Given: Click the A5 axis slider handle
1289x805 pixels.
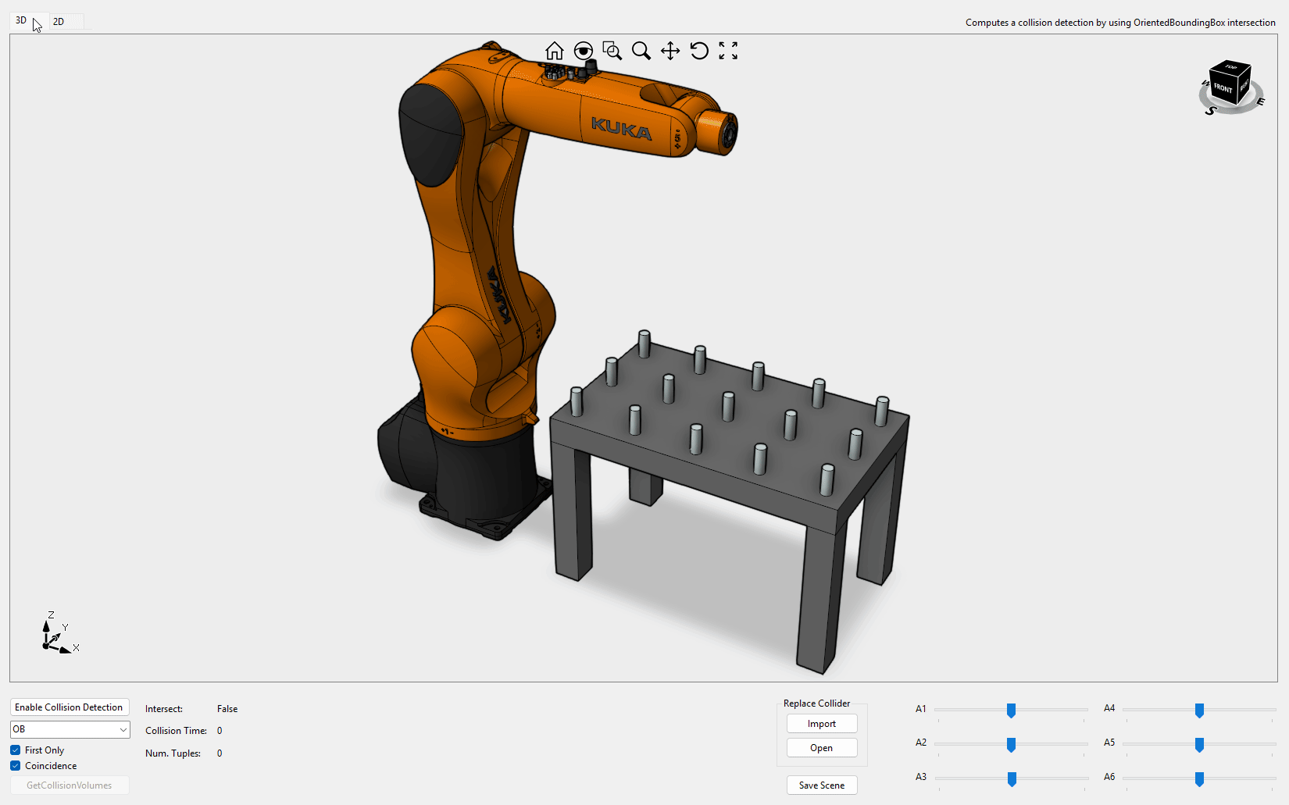Looking at the screenshot, I should coord(1199,744).
